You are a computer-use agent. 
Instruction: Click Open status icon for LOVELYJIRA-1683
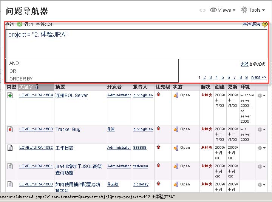tap(176, 130)
